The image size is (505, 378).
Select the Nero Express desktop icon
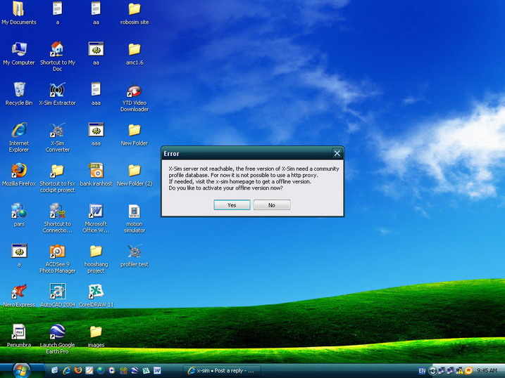[19, 292]
